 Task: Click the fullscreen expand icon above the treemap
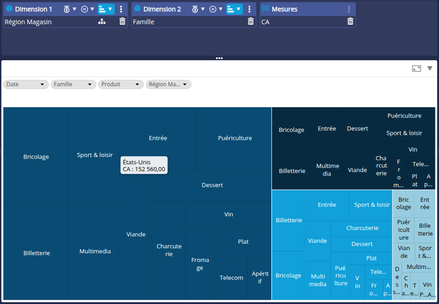pos(416,68)
